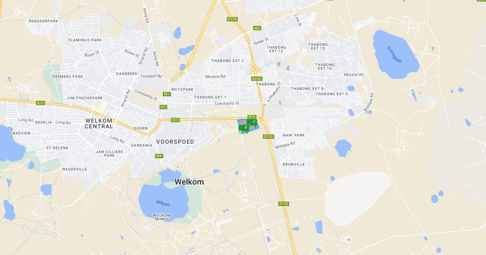Click the M4 road shield near Sandania
Screen dimensions: 486x255
tap(159, 156)
